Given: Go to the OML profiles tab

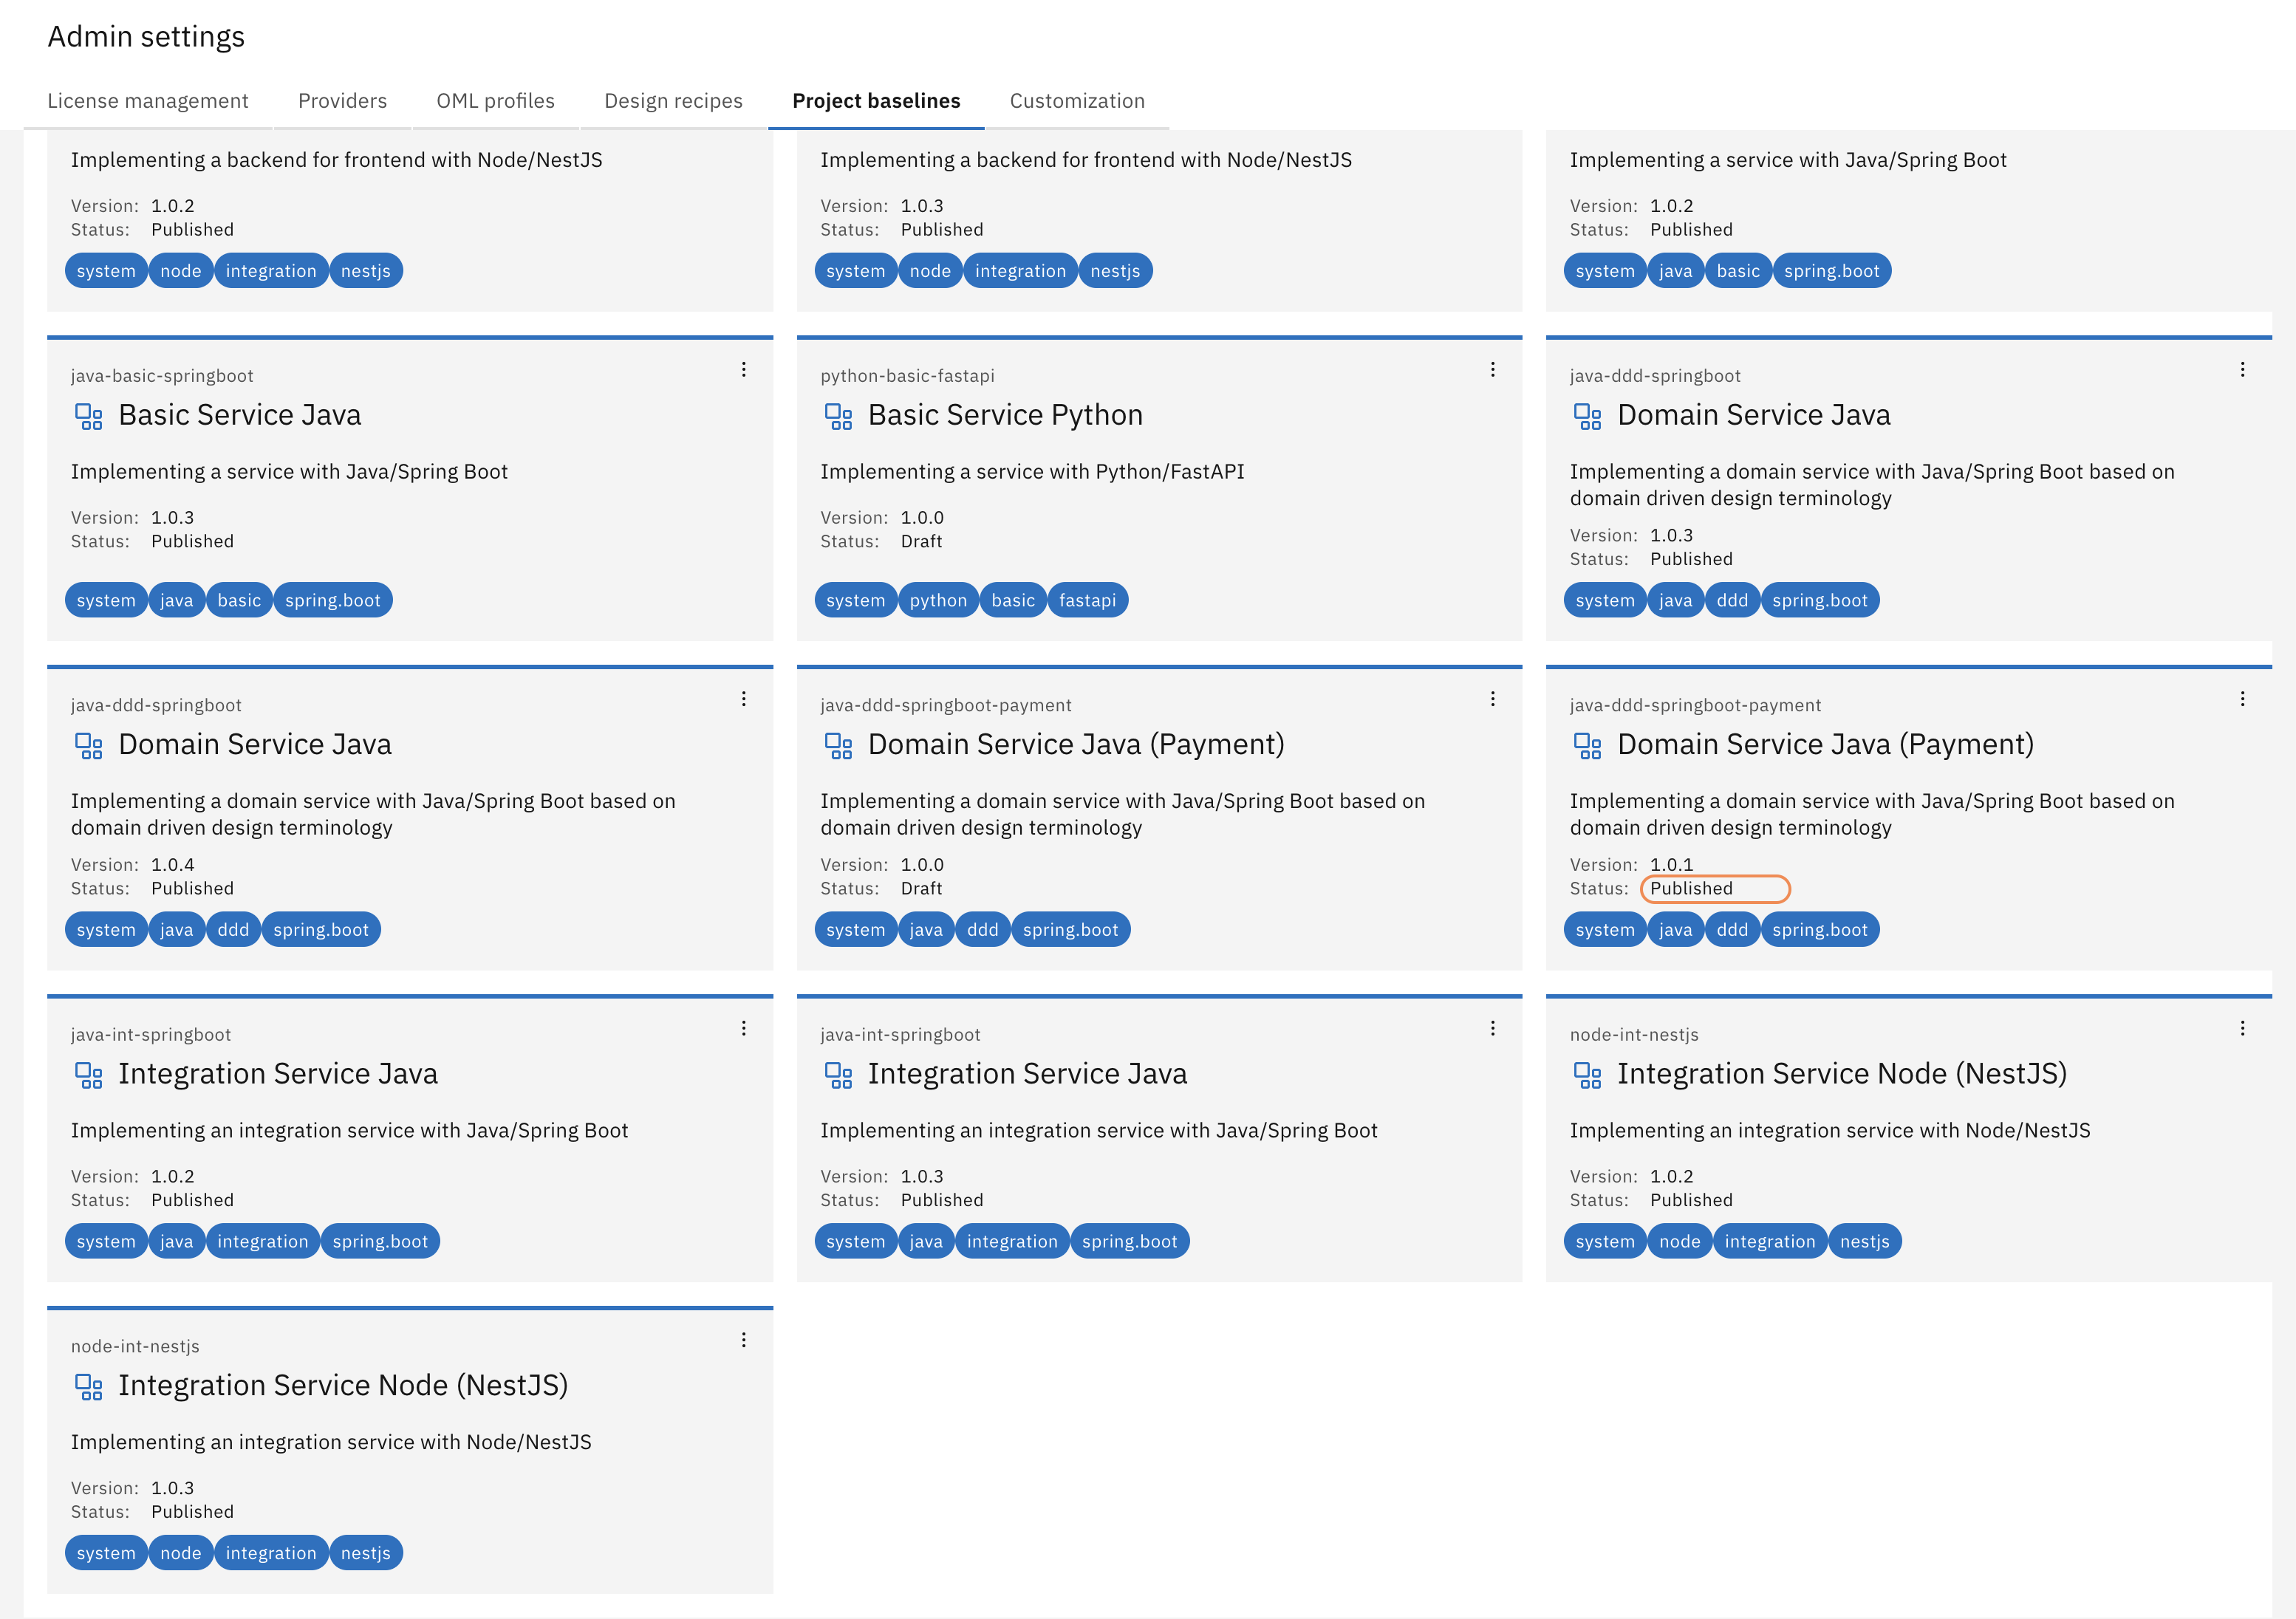Looking at the screenshot, I should (495, 101).
